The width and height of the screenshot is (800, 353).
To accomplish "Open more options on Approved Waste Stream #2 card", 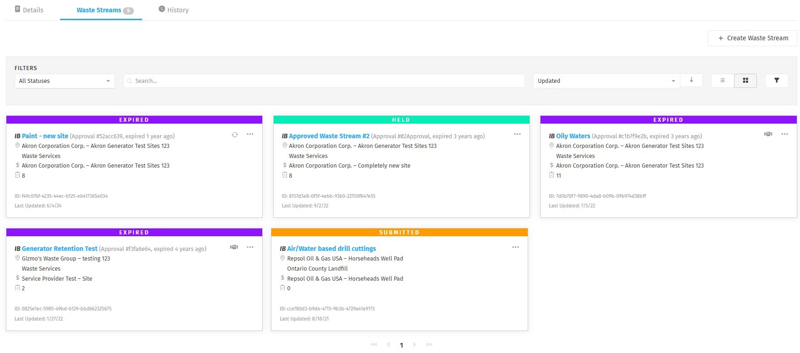I will [517, 134].
